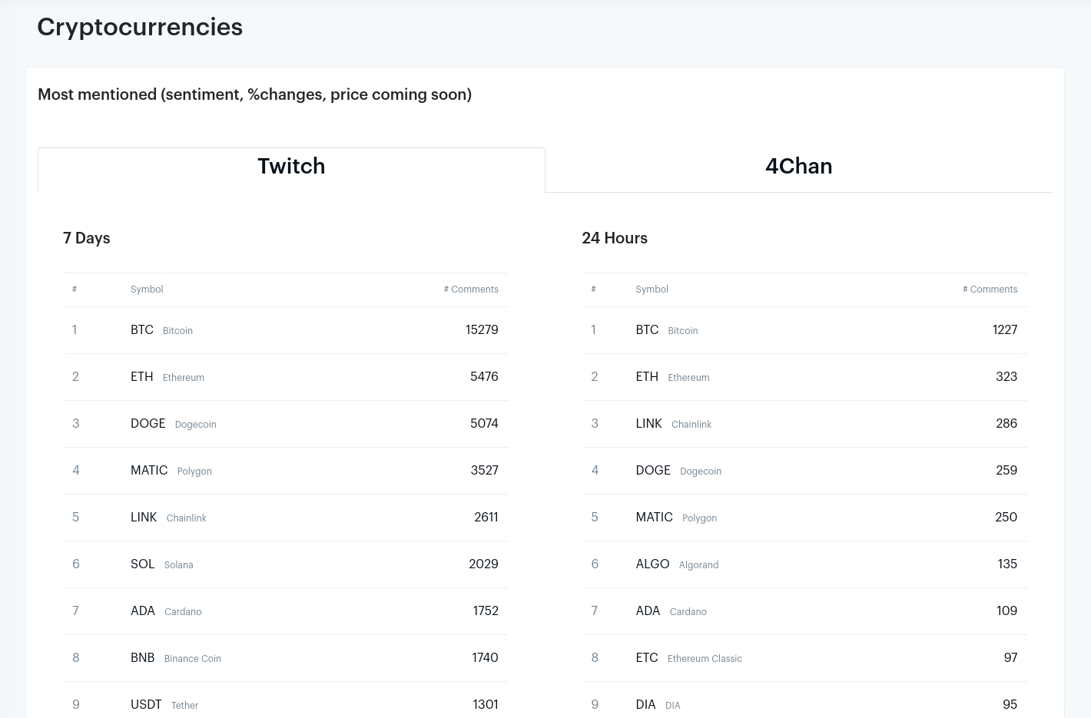1091x718 pixels.
Task: Click # Comments header in 7 Days table
Action: [471, 290]
